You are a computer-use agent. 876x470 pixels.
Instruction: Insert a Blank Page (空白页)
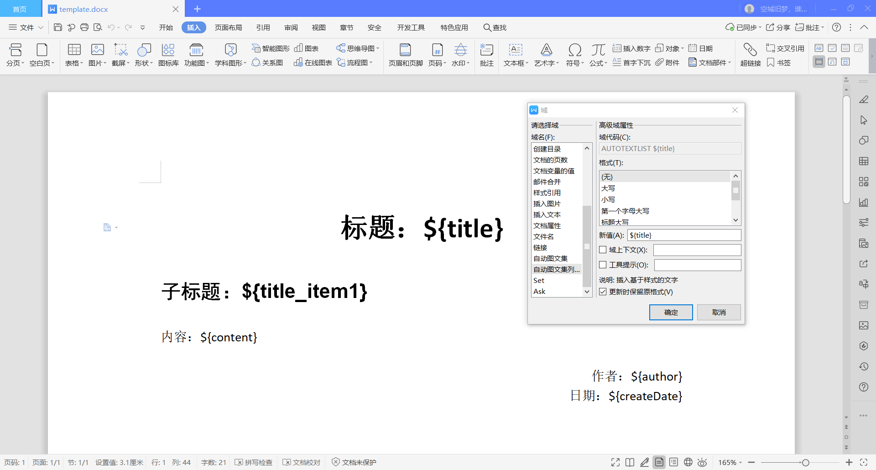tap(42, 55)
